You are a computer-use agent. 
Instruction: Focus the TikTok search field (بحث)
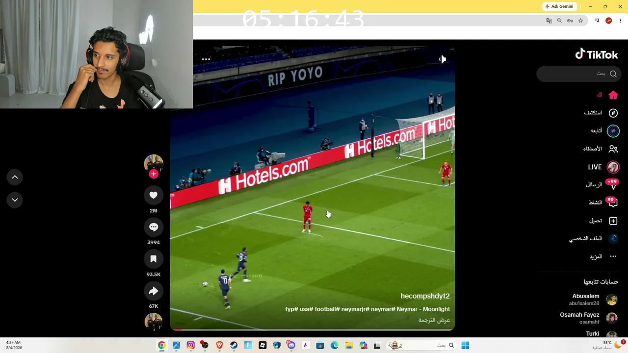pyautogui.click(x=579, y=74)
